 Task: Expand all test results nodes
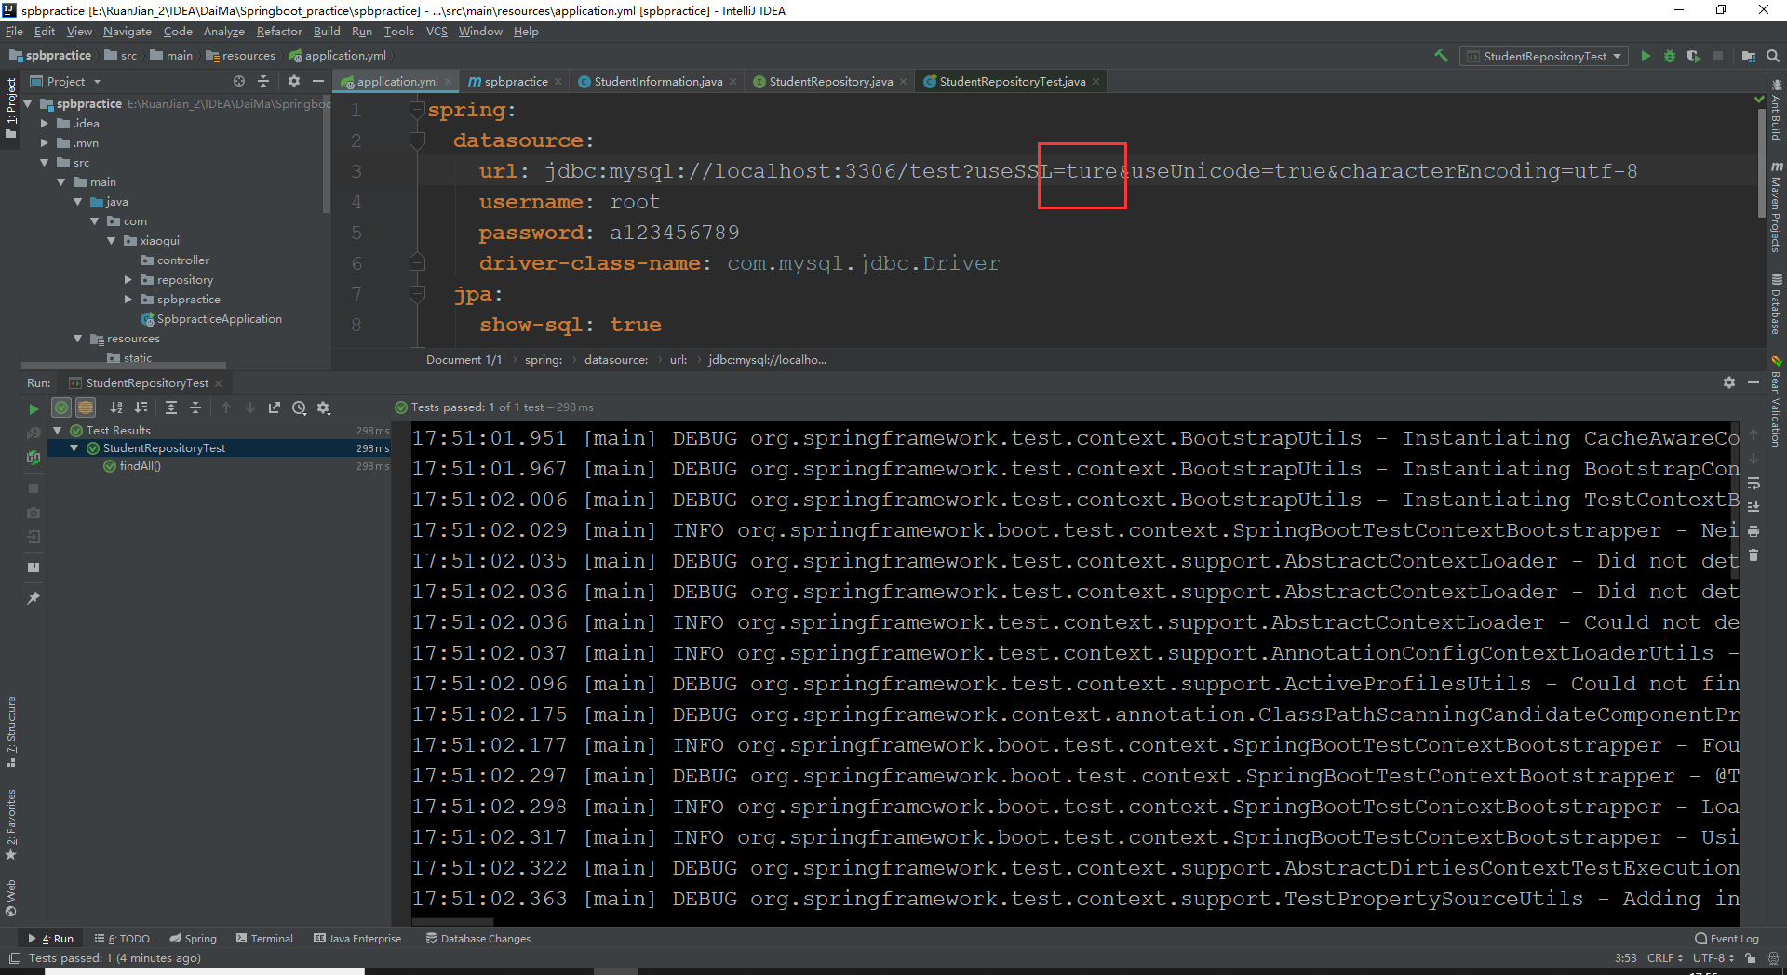(x=171, y=407)
